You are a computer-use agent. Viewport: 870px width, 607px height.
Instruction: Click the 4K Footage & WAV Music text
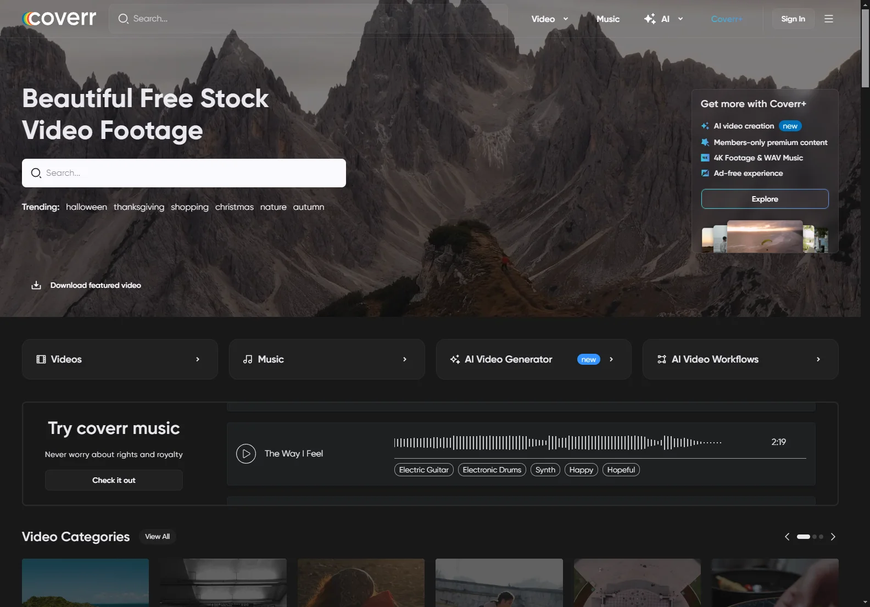pos(758,158)
